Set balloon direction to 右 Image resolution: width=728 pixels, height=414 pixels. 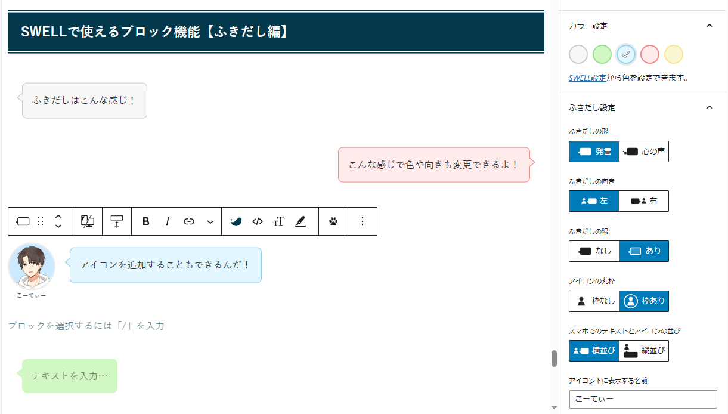coord(644,201)
